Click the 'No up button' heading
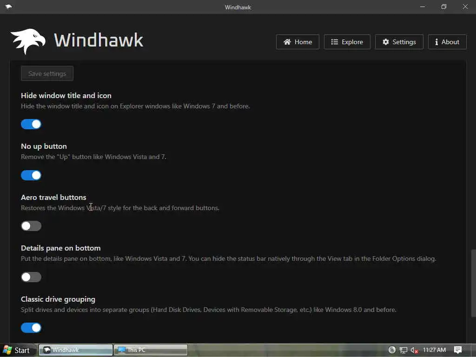 [x=44, y=146]
